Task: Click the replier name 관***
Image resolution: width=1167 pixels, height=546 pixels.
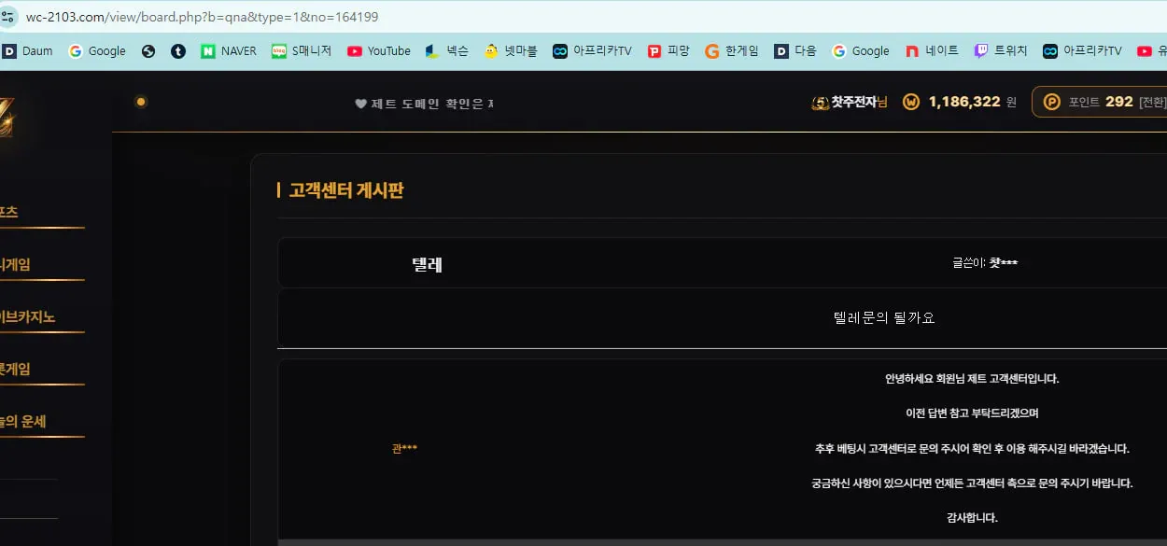Action: [404, 449]
